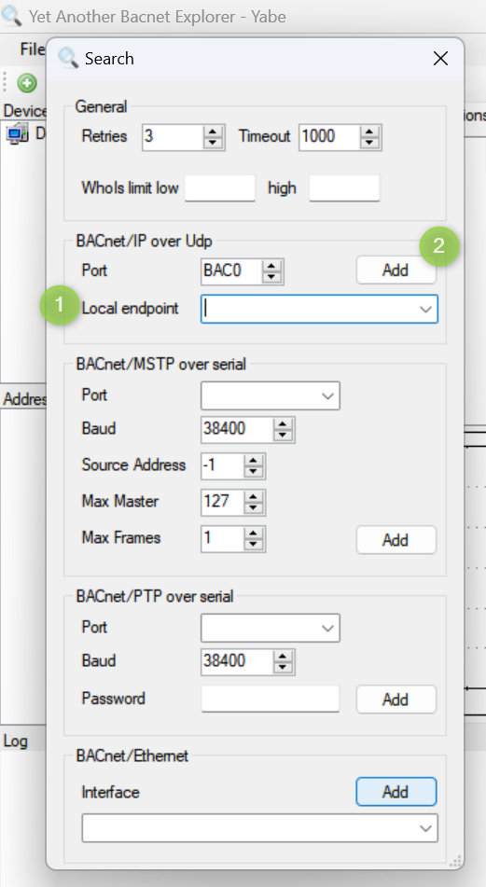Expand the Local endpoint dropdown
Viewport: 486px width, 887px height.
[424, 310]
